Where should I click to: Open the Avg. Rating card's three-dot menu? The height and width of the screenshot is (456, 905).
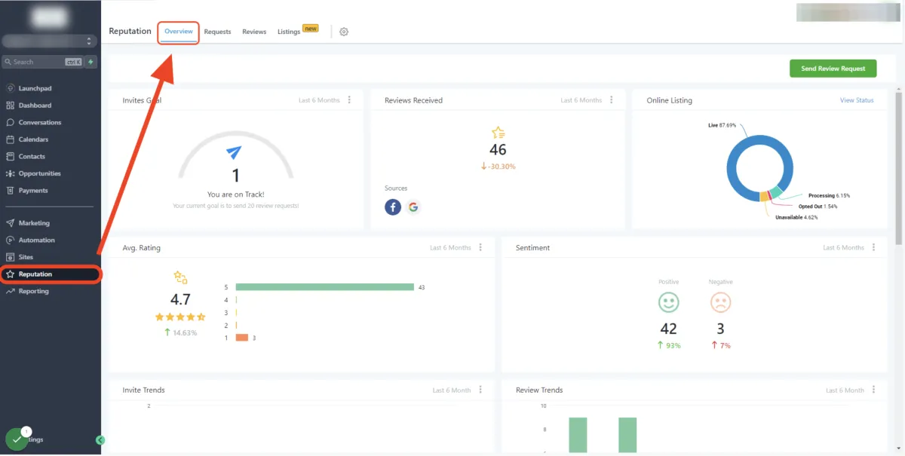point(480,247)
